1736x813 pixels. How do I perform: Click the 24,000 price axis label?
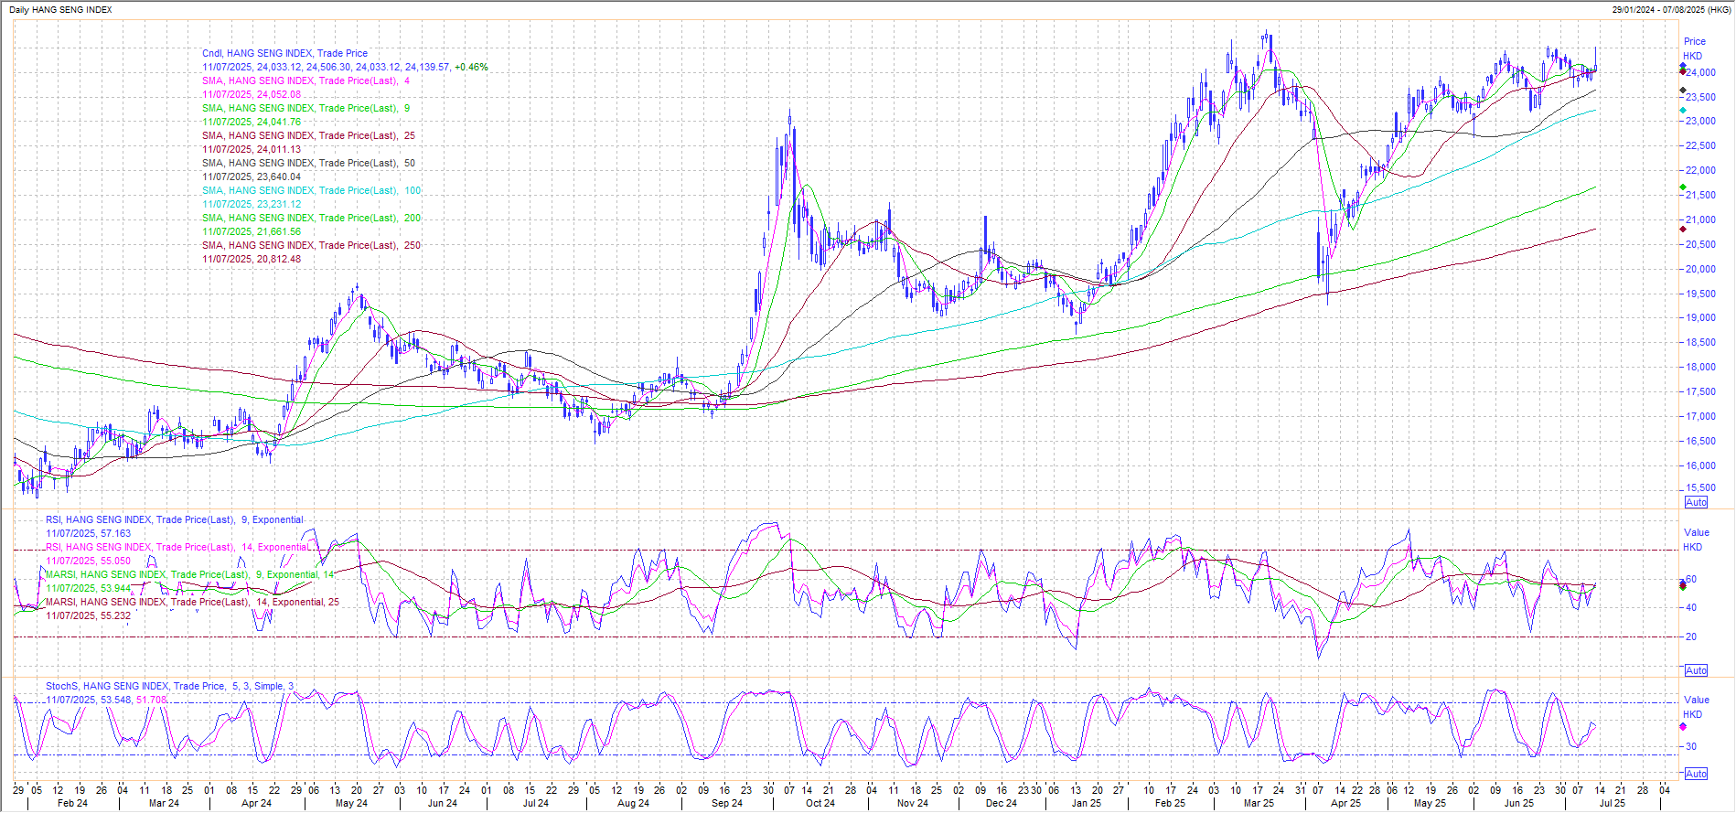coord(1701,72)
